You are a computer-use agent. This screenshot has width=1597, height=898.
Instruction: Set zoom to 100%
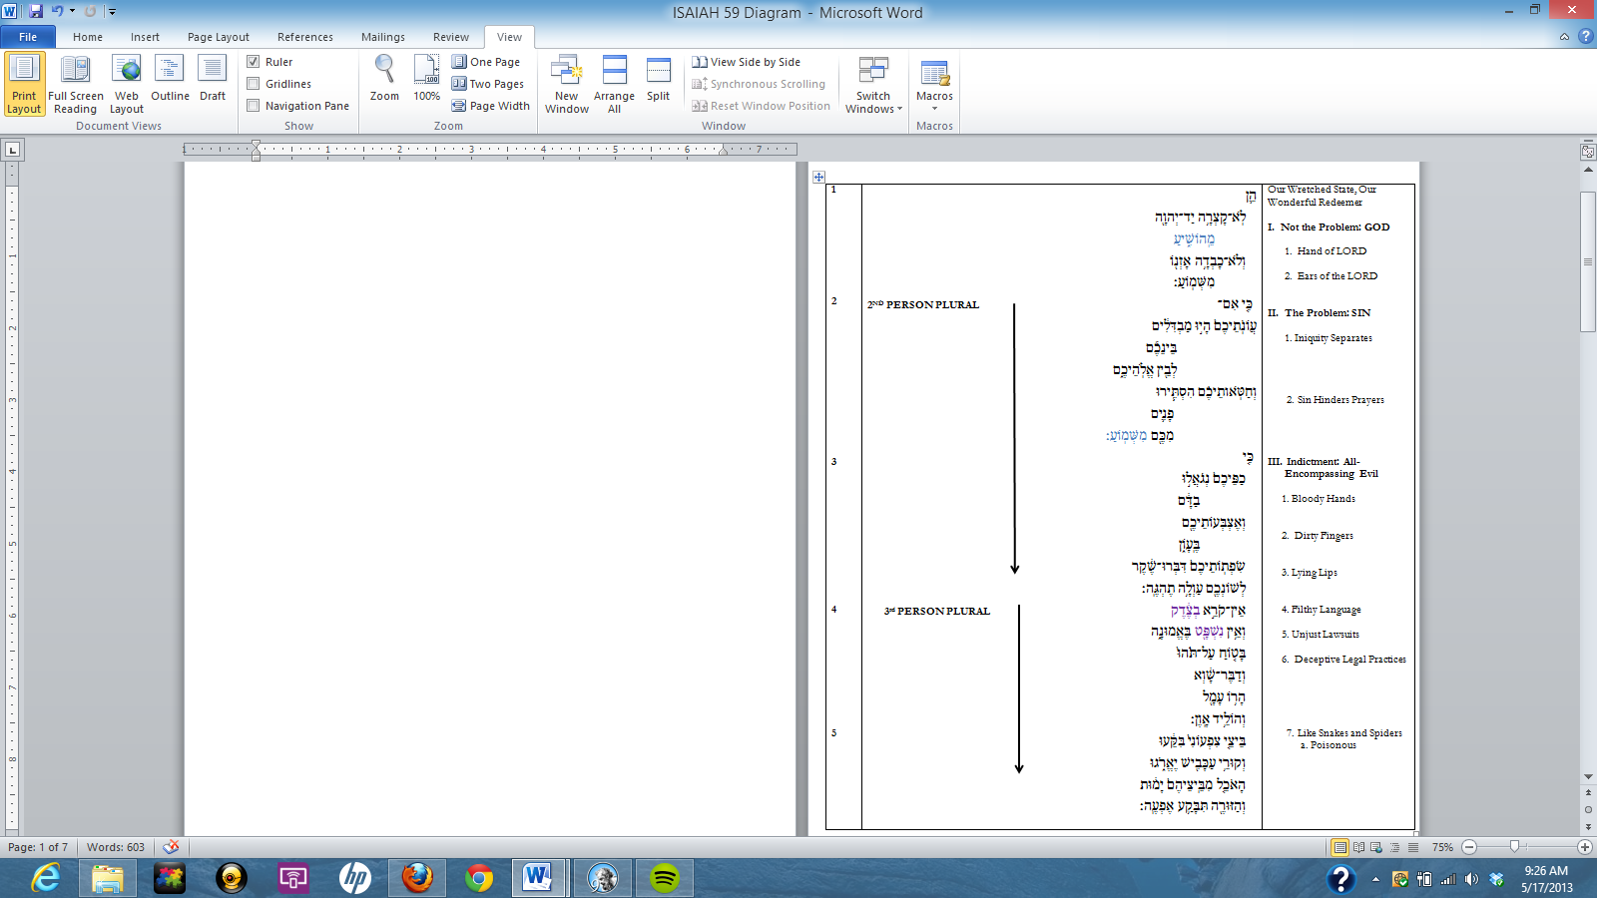(x=426, y=78)
